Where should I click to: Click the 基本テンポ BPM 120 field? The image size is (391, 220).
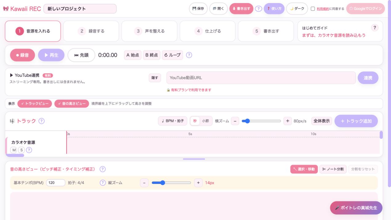click(x=56, y=183)
